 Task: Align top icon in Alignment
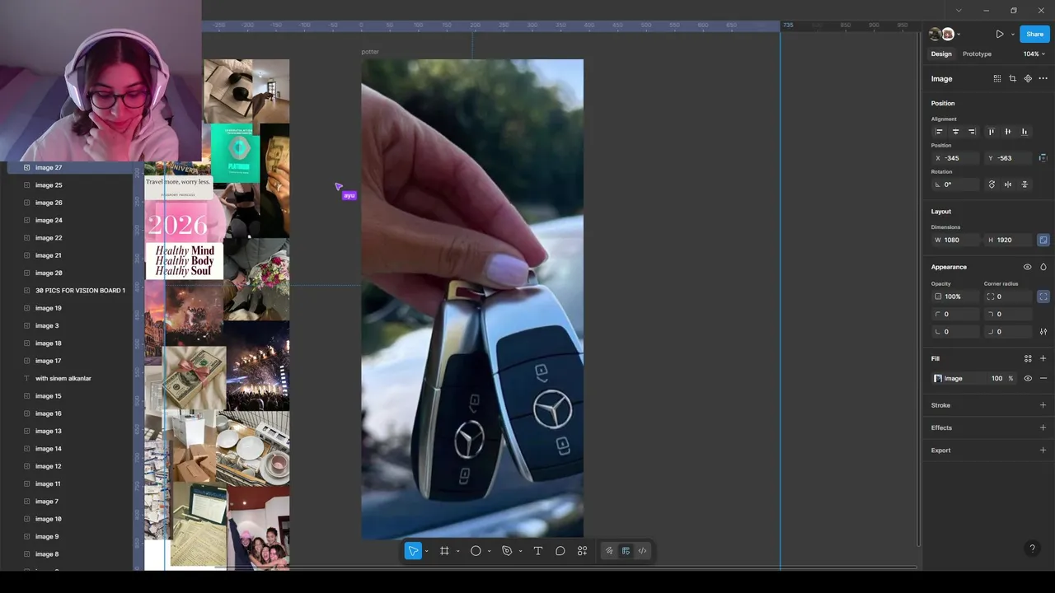click(x=992, y=132)
